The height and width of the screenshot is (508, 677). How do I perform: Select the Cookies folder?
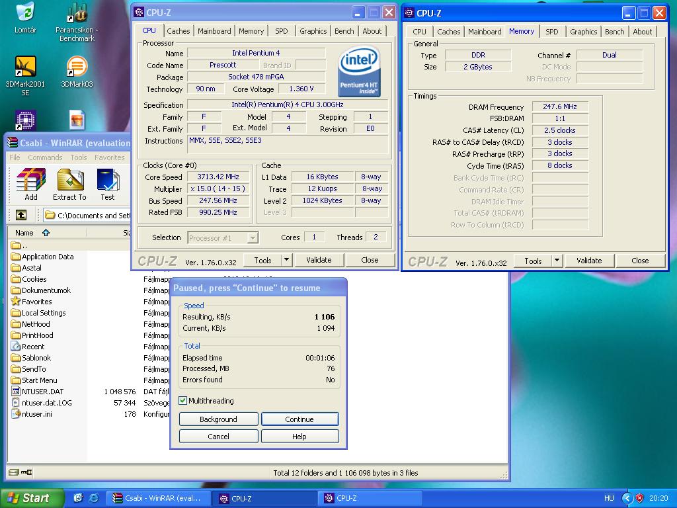pyautogui.click(x=28, y=279)
